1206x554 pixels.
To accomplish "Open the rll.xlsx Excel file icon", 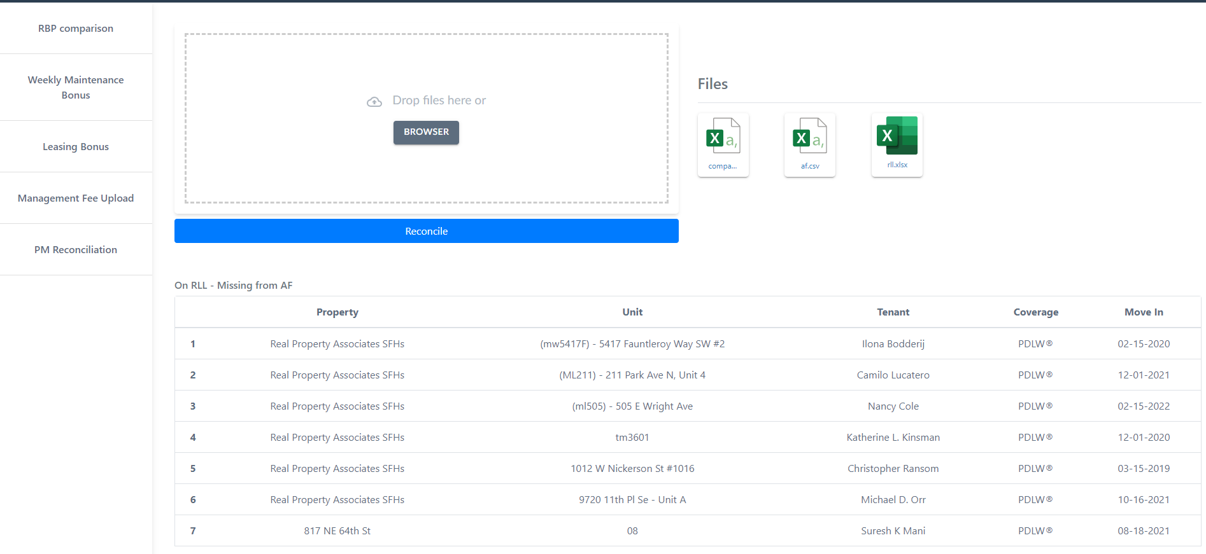I will (897, 143).
